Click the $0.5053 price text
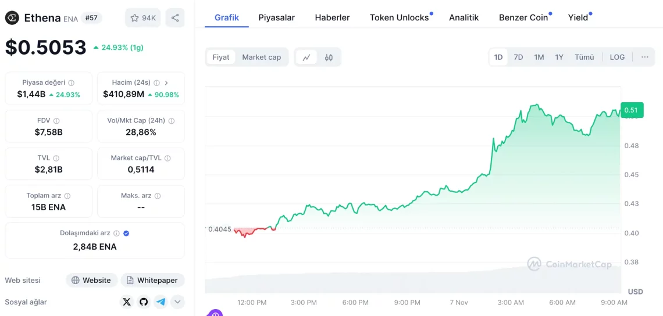 (46, 47)
